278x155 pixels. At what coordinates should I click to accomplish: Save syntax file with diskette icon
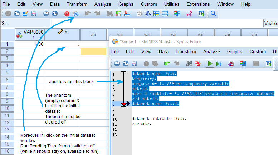point(134,64)
